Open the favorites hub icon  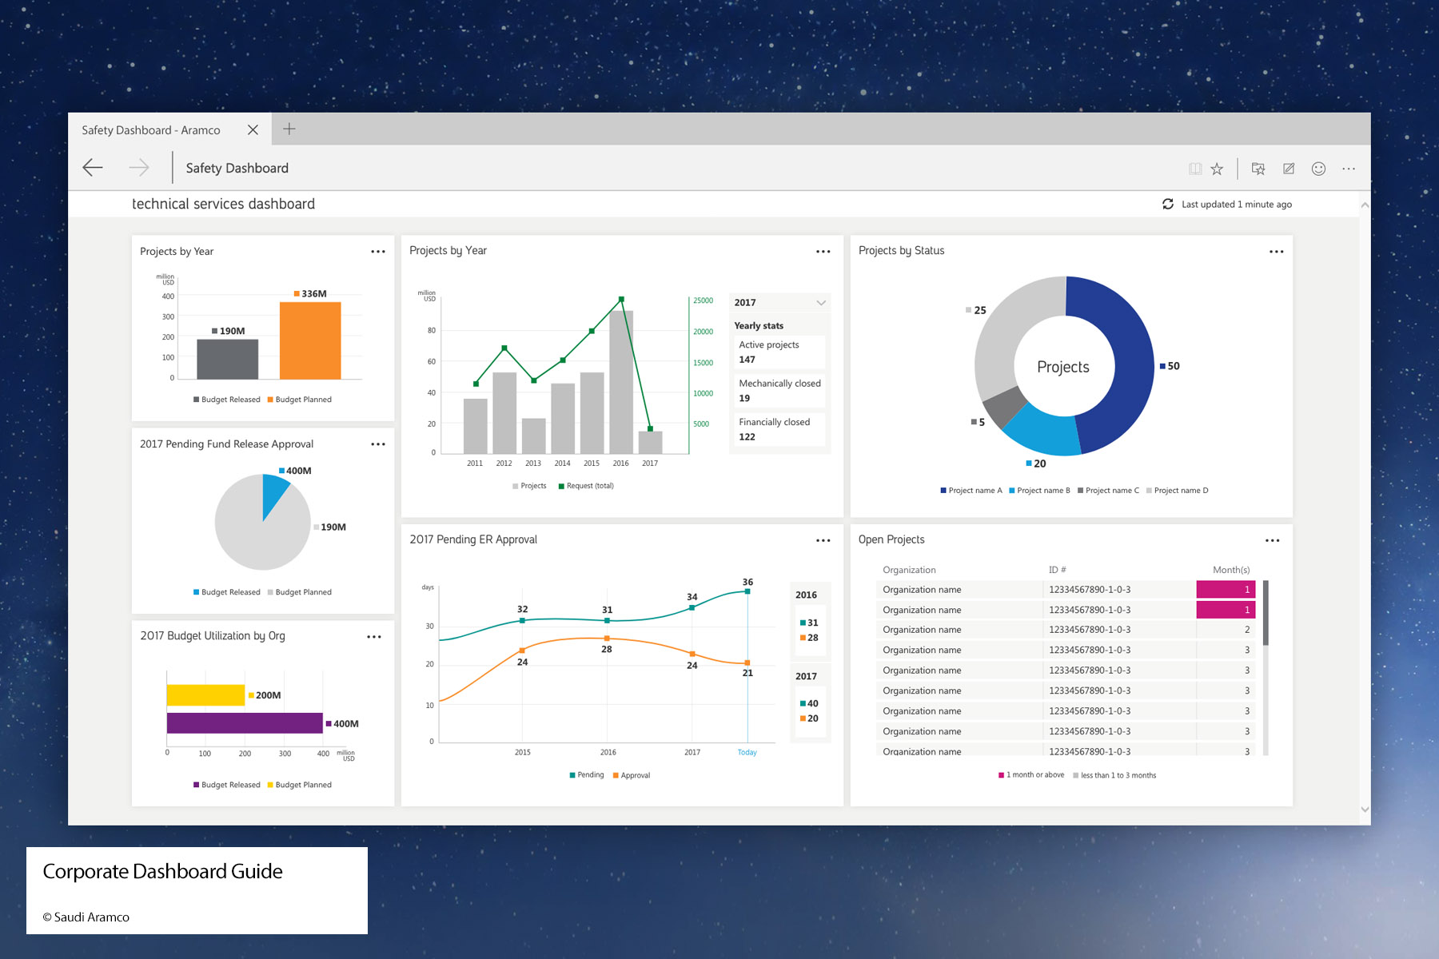click(1258, 169)
